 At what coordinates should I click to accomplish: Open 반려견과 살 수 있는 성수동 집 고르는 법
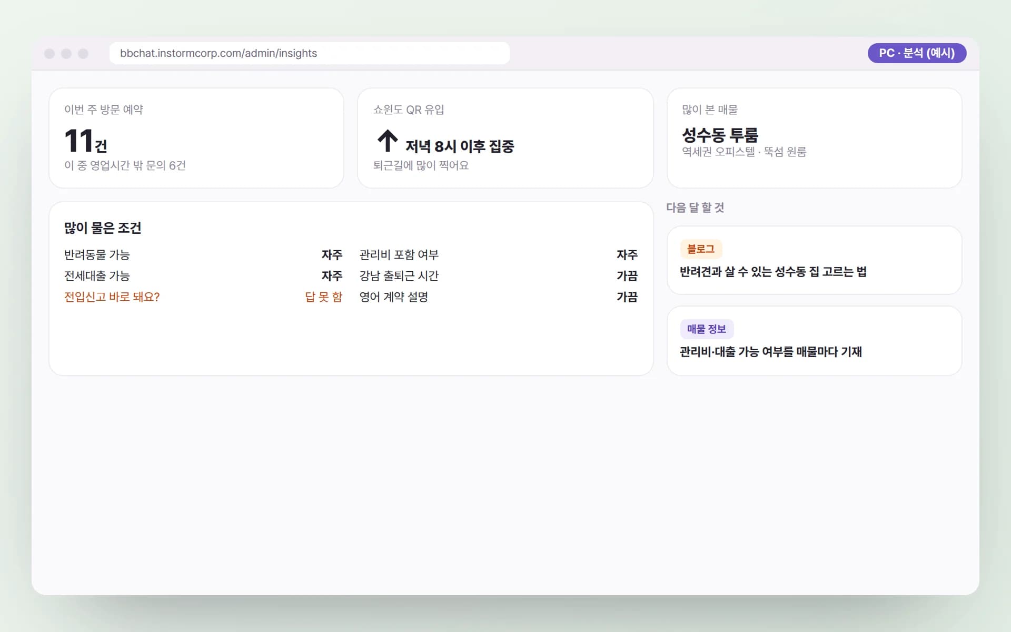tap(773, 272)
